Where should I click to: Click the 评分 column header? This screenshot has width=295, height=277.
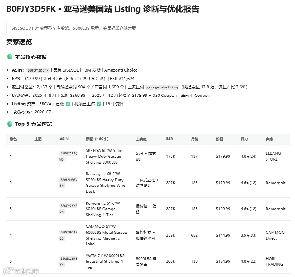point(244,139)
